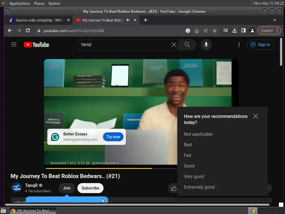Go back with the browser back arrow
This screenshot has height=214, width=285.
[x=10, y=31]
